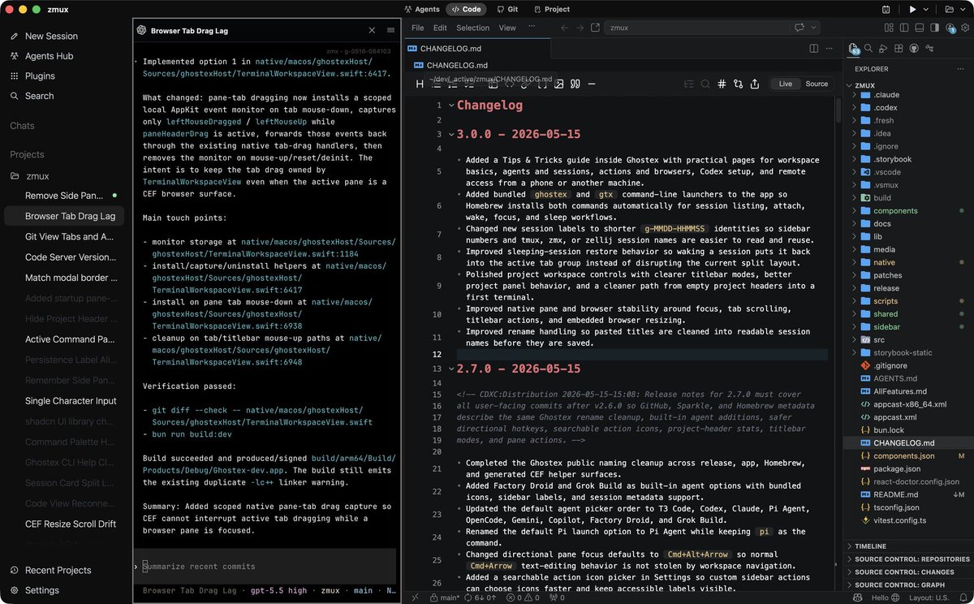Image resolution: width=974 pixels, height=604 pixels.
Task: Click the settings gear icon in code toolbar
Action: coord(966,28)
